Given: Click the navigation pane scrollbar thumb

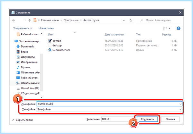Looking at the screenshot, I should tap(41, 72).
